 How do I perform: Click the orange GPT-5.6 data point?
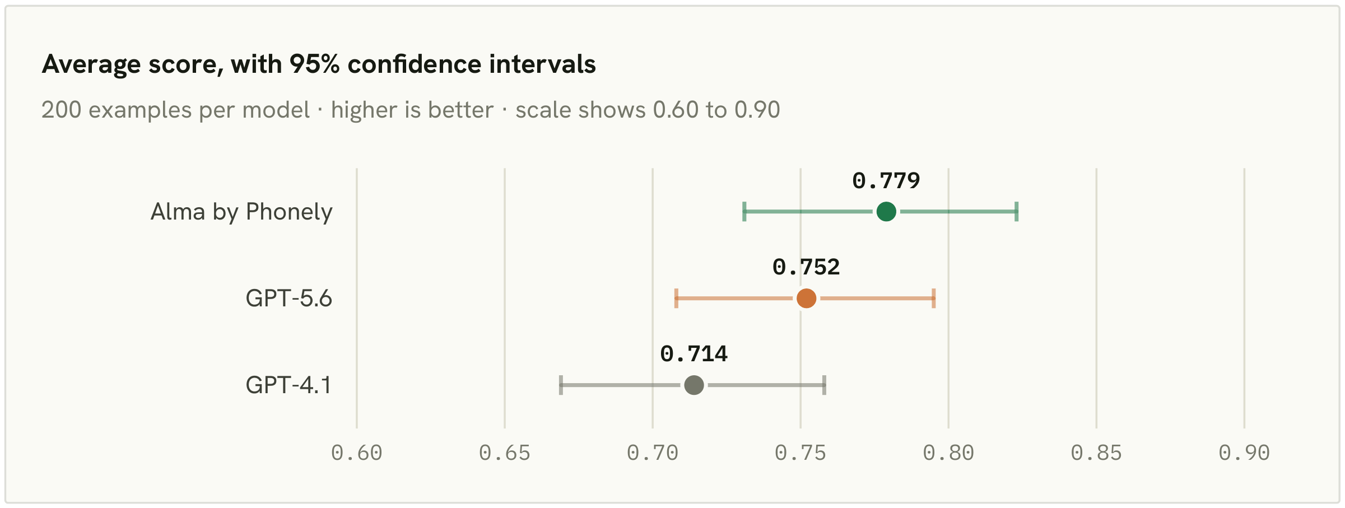coord(806,299)
